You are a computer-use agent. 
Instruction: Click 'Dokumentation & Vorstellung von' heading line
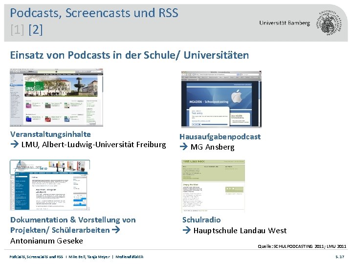pyautogui.click(x=73, y=220)
